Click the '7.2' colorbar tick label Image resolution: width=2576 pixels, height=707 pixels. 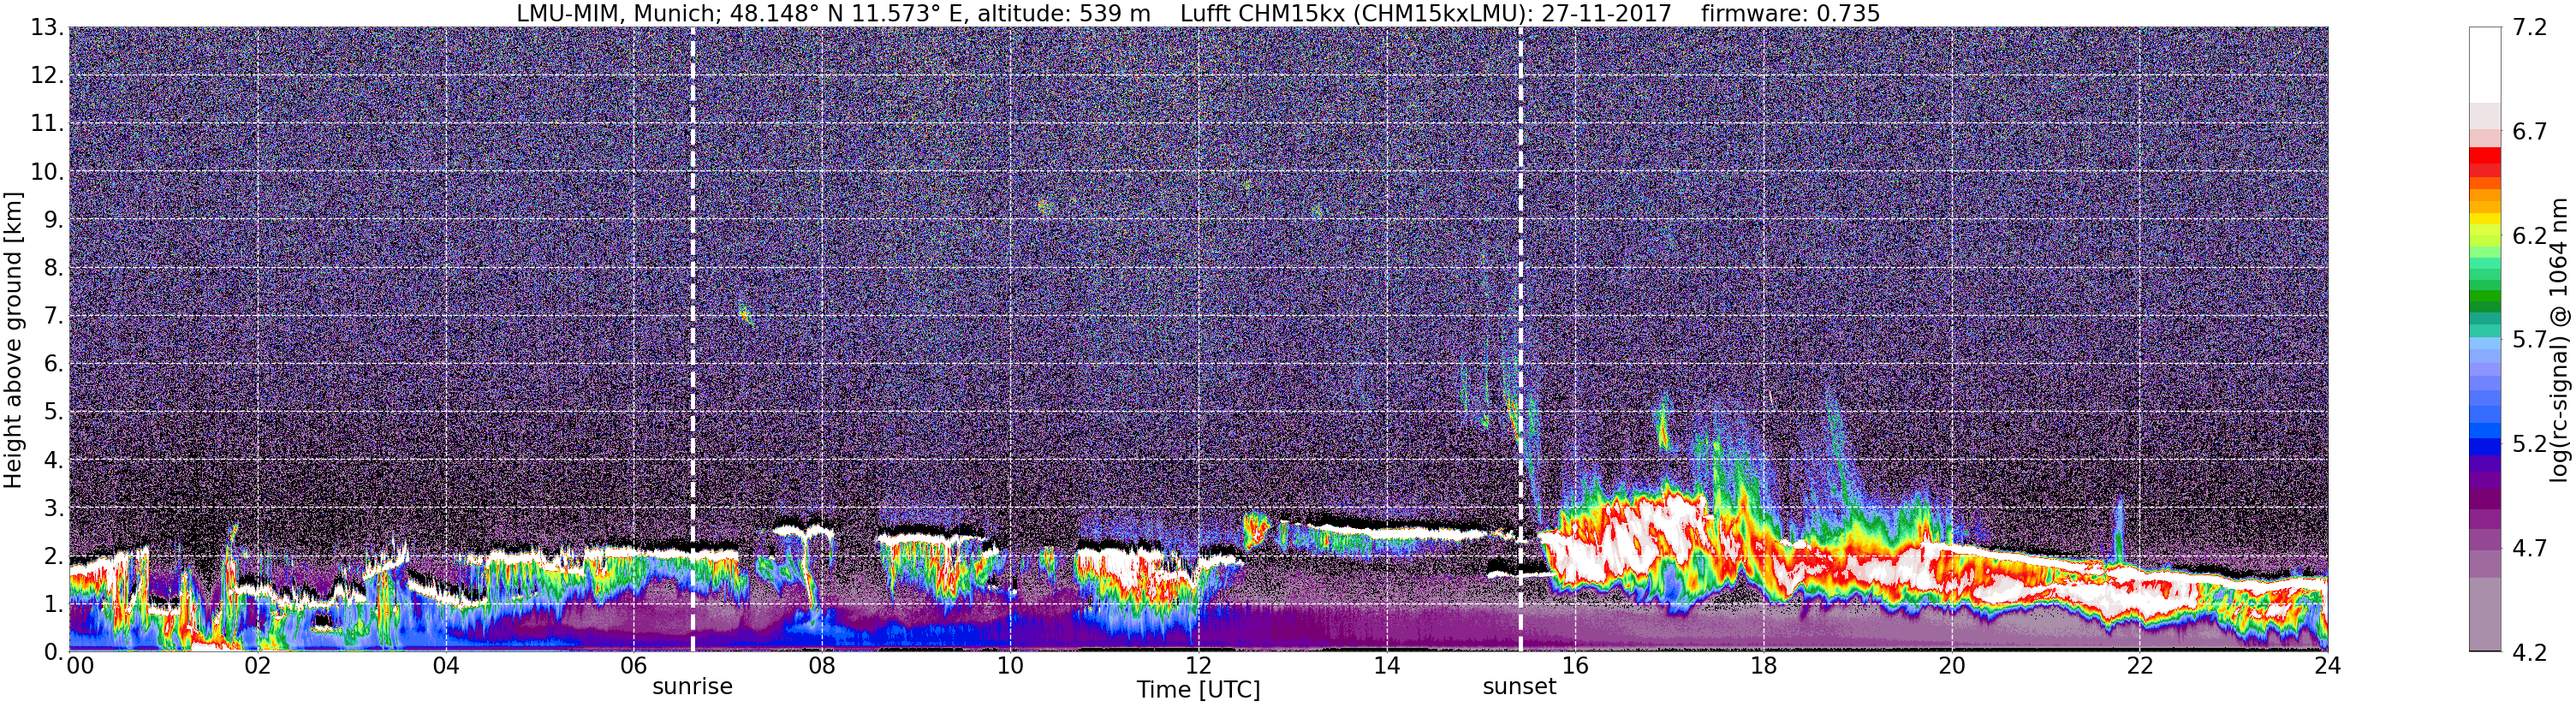pos(2529,28)
